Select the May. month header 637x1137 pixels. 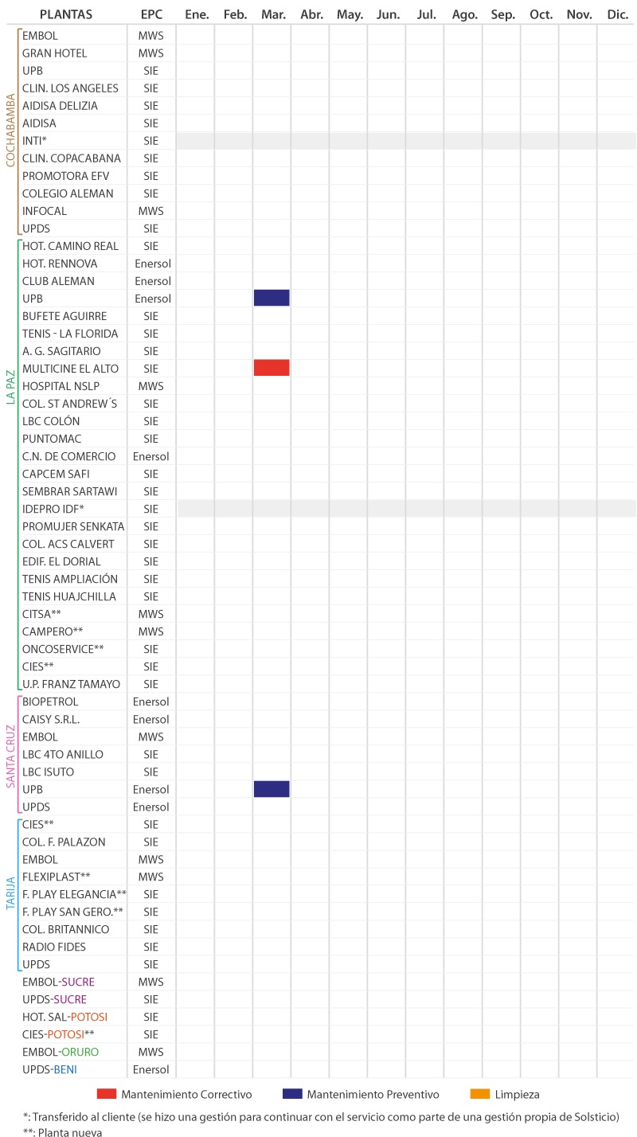(350, 14)
